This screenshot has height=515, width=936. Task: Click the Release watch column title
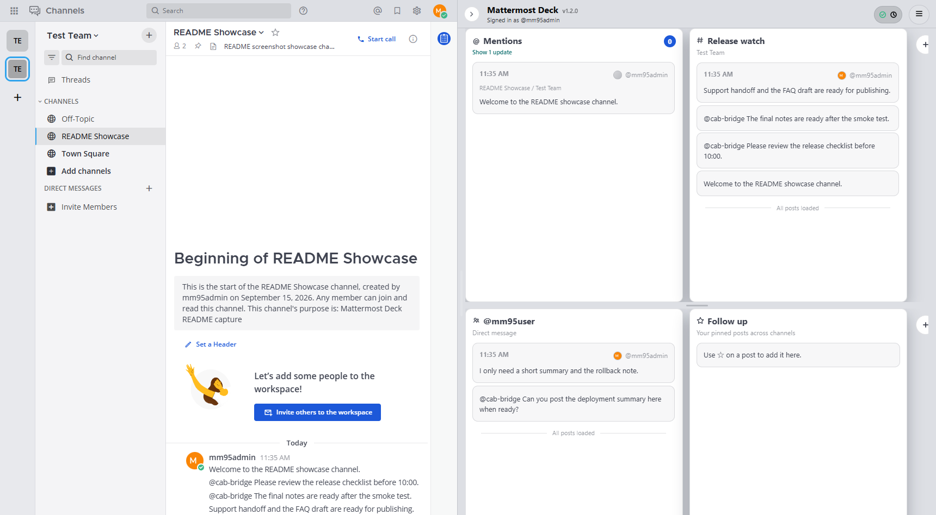736,41
